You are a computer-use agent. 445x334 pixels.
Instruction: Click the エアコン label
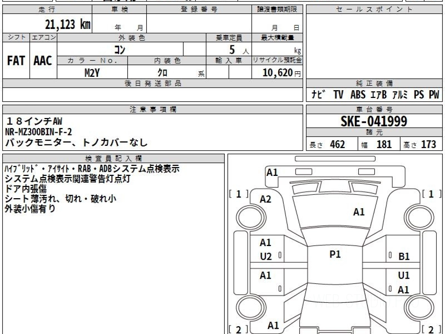[43, 37]
